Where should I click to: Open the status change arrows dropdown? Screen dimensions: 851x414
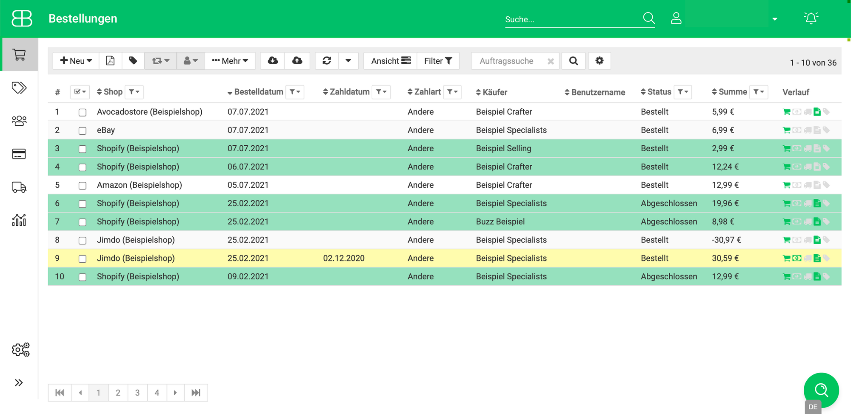click(160, 61)
